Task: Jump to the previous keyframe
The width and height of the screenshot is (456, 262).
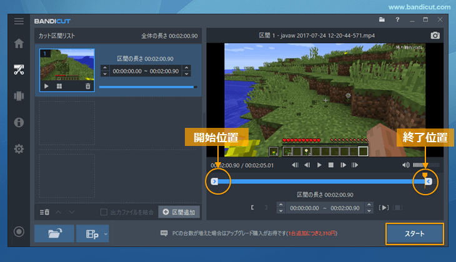Action: click(295, 165)
